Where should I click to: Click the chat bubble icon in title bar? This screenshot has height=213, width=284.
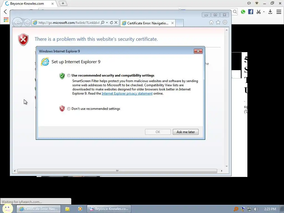click(x=249, y=3)
